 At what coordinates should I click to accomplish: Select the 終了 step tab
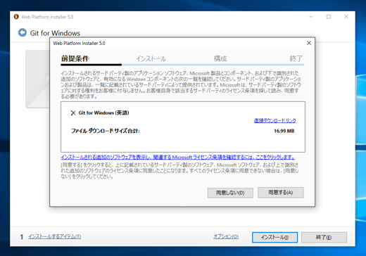click(296, 58)
